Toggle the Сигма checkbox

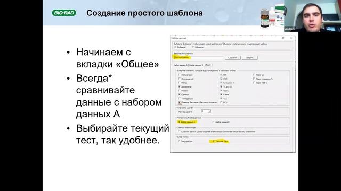pos(222,94)
